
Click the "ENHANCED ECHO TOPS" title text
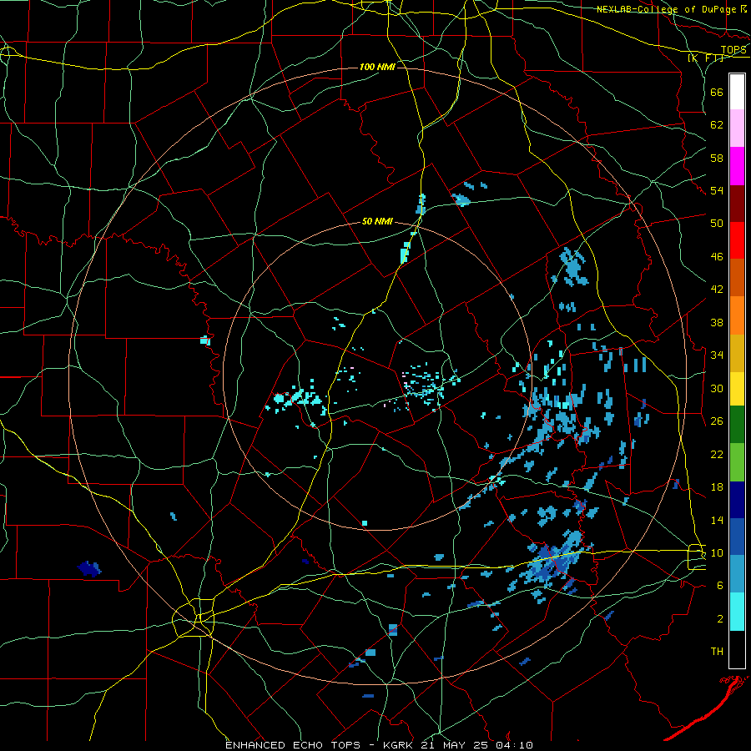click(293, 745)
